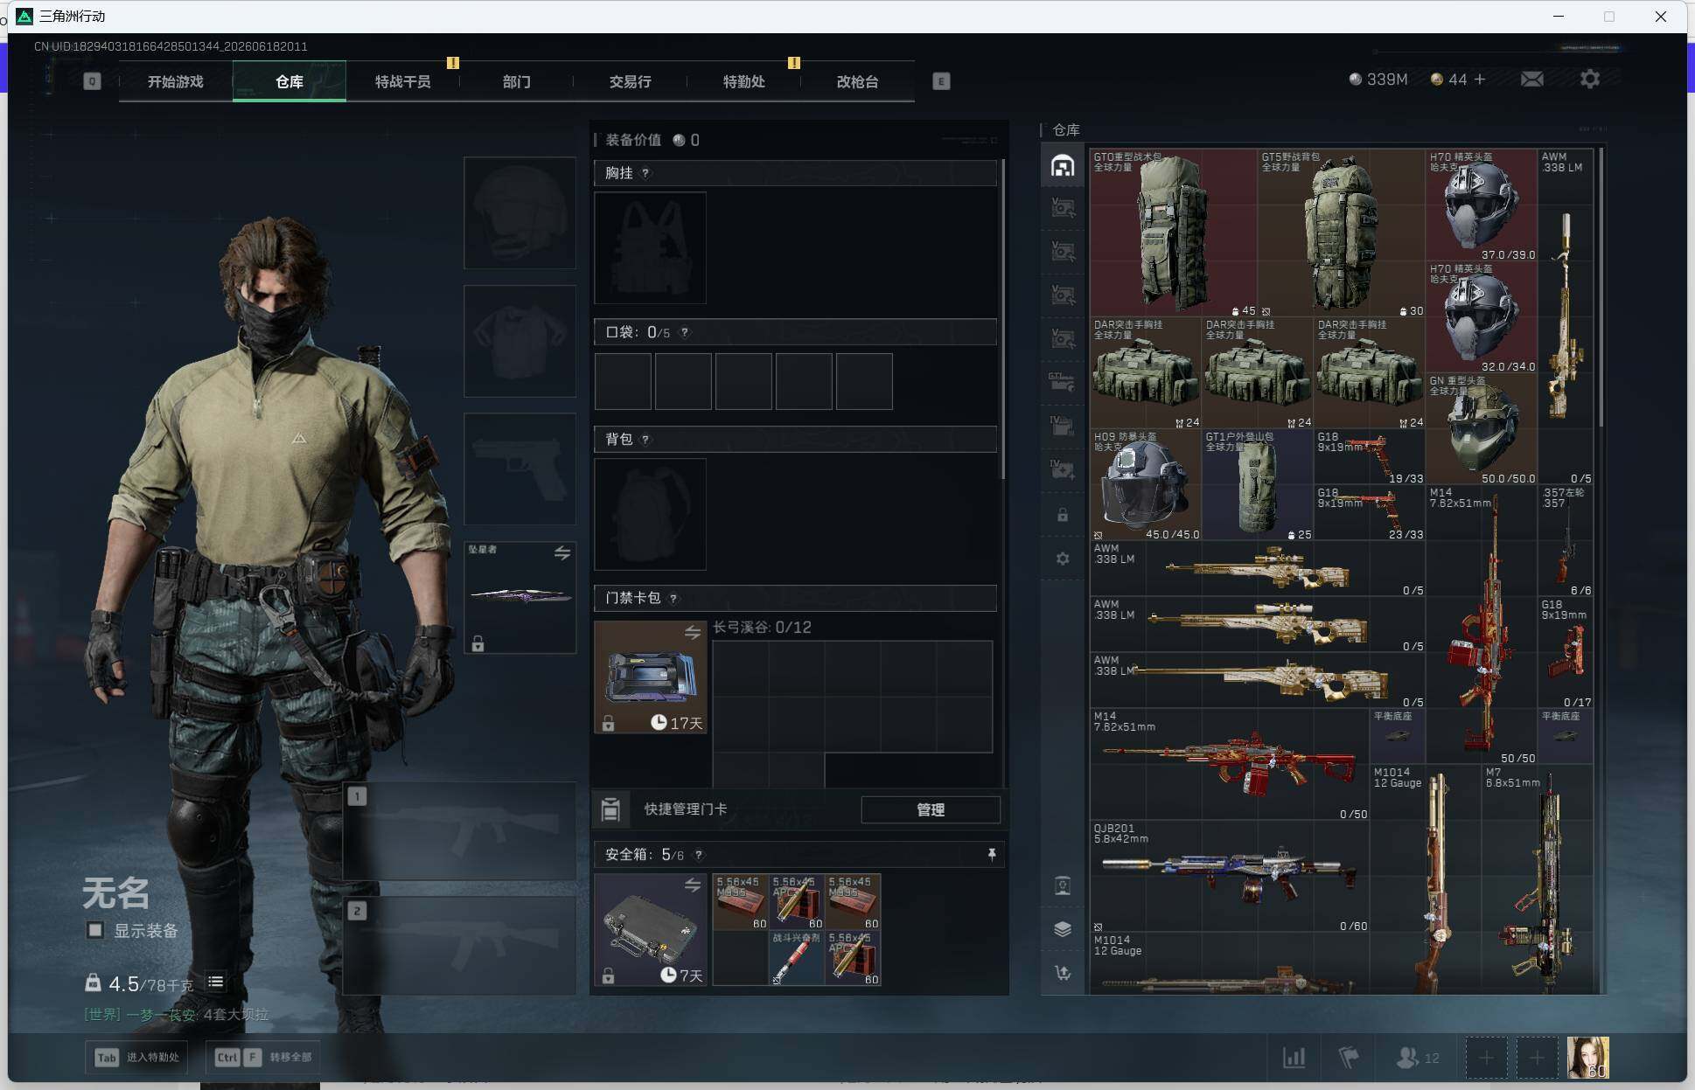The height and width of the screenshot is (1090, 1695).
Task: Add a level IV box with plus icon
Action: tap(1063, 469)
